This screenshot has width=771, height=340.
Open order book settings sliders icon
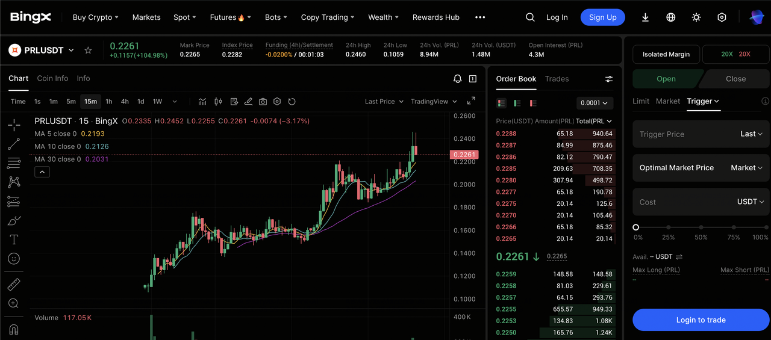click(x=608, y=79)
